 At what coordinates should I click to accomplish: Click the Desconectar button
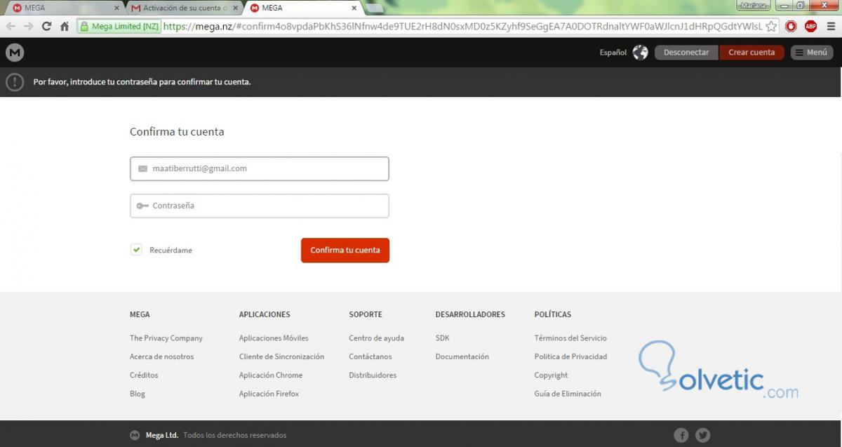(x=686, y=53)
